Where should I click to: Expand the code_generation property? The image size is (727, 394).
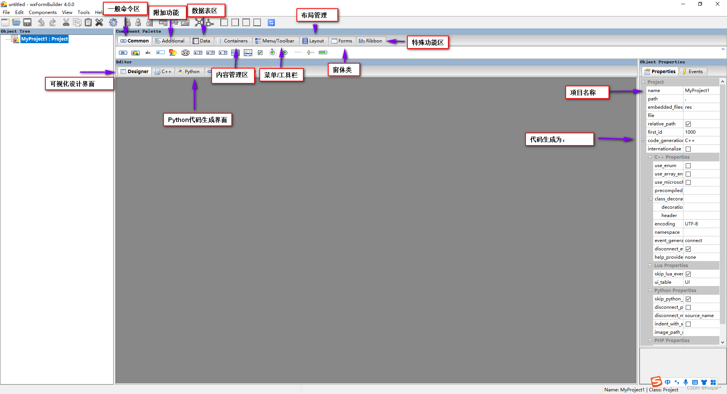click(x=643, y=140)
